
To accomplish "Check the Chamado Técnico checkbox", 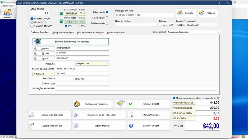I will [x=32, y=26].
